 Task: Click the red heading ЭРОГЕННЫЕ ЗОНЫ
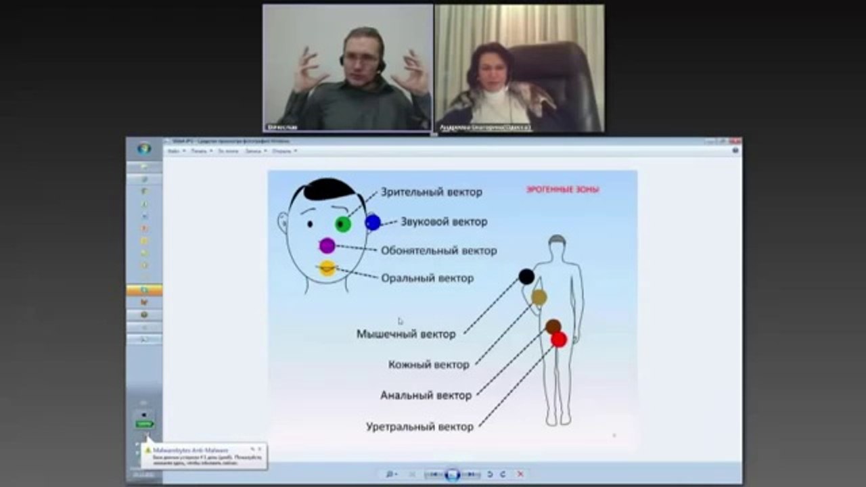[562, 190]
